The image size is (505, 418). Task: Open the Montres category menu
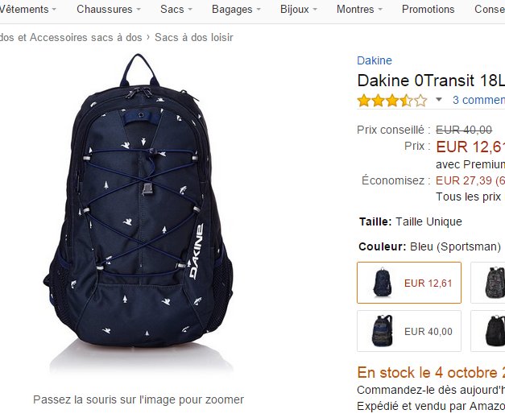pos(359,10)
